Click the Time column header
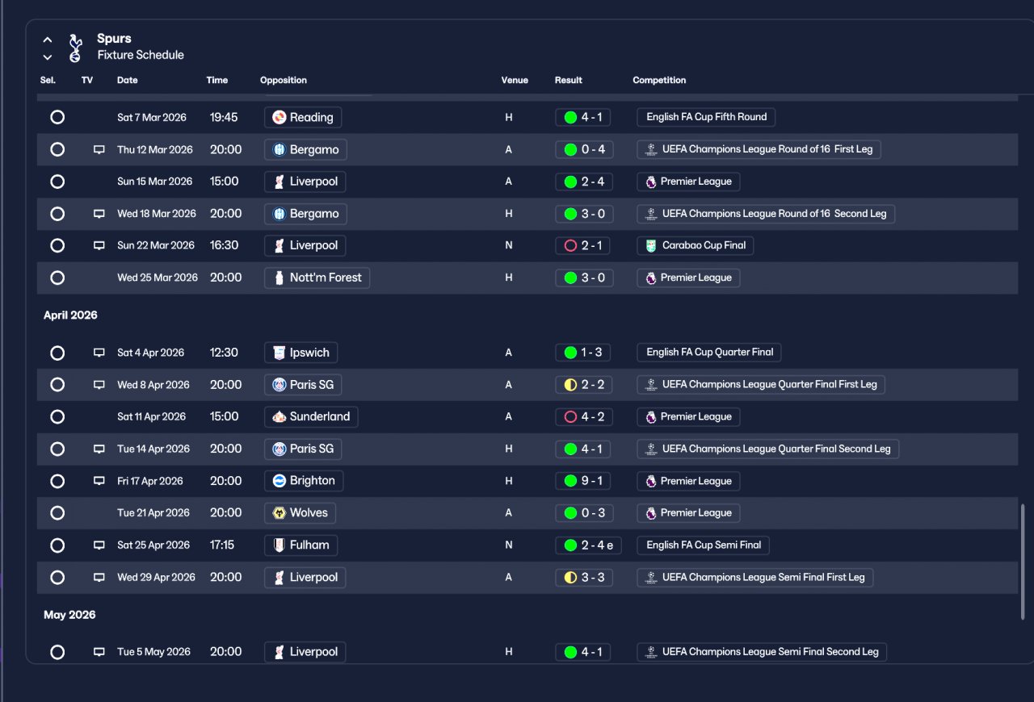Viewport: 1034px width, 702px height. click(217, 80)
